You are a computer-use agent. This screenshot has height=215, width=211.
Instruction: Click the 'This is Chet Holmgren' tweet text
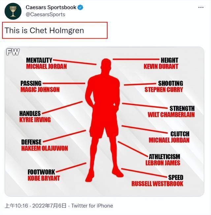(x=44, y=31)
